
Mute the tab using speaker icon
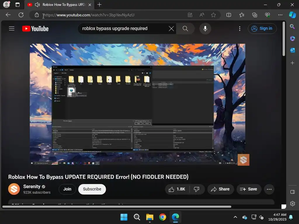click(37, 5)
